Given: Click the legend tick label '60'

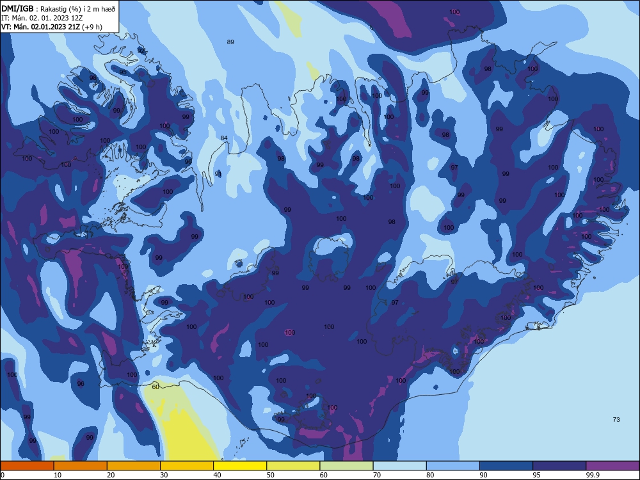Looking at the screenshot, I should coord(324,475).
